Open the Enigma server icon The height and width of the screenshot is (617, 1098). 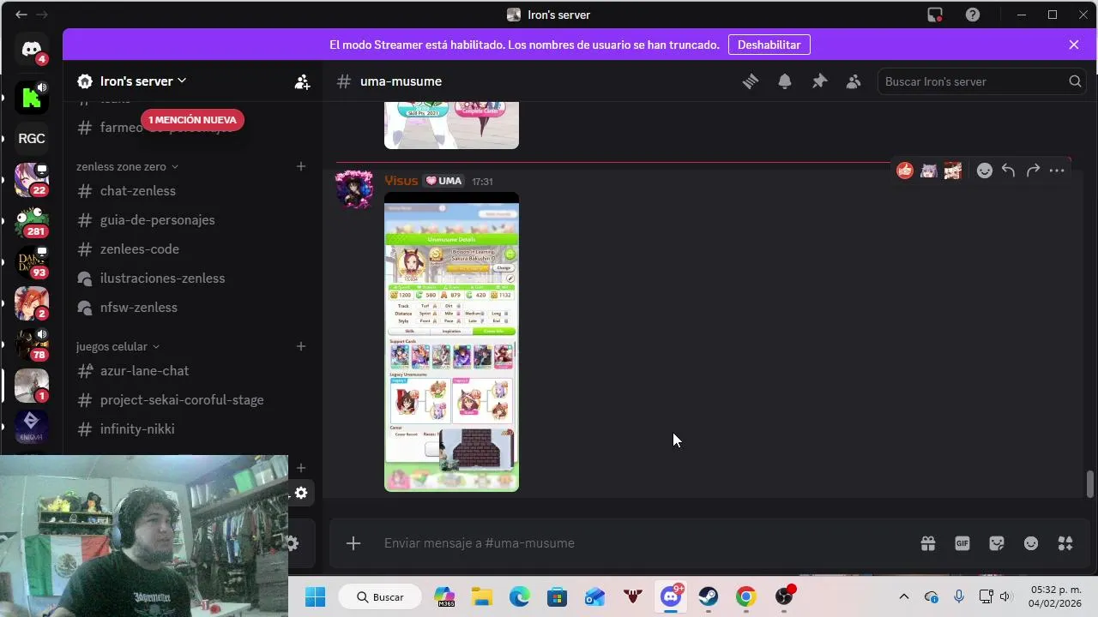32,426
